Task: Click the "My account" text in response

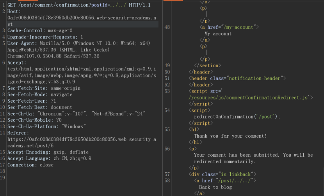Action: point(218,34)
